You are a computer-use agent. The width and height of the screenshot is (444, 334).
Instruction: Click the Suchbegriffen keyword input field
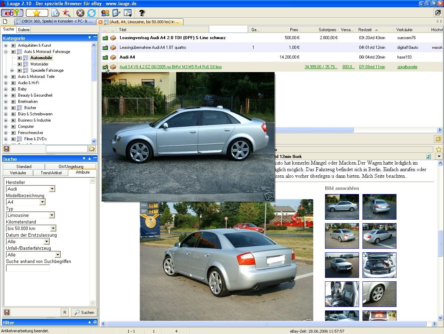[x=28, y=268]
